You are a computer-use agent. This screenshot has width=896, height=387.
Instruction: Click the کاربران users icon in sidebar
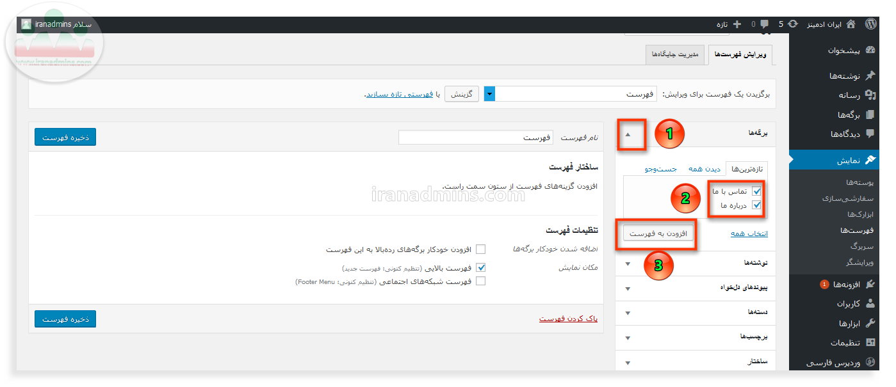[870, 303]
